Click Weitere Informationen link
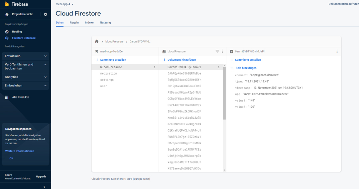Image resolution: width=359 pixels, height=189 pixels. point(20,151)
